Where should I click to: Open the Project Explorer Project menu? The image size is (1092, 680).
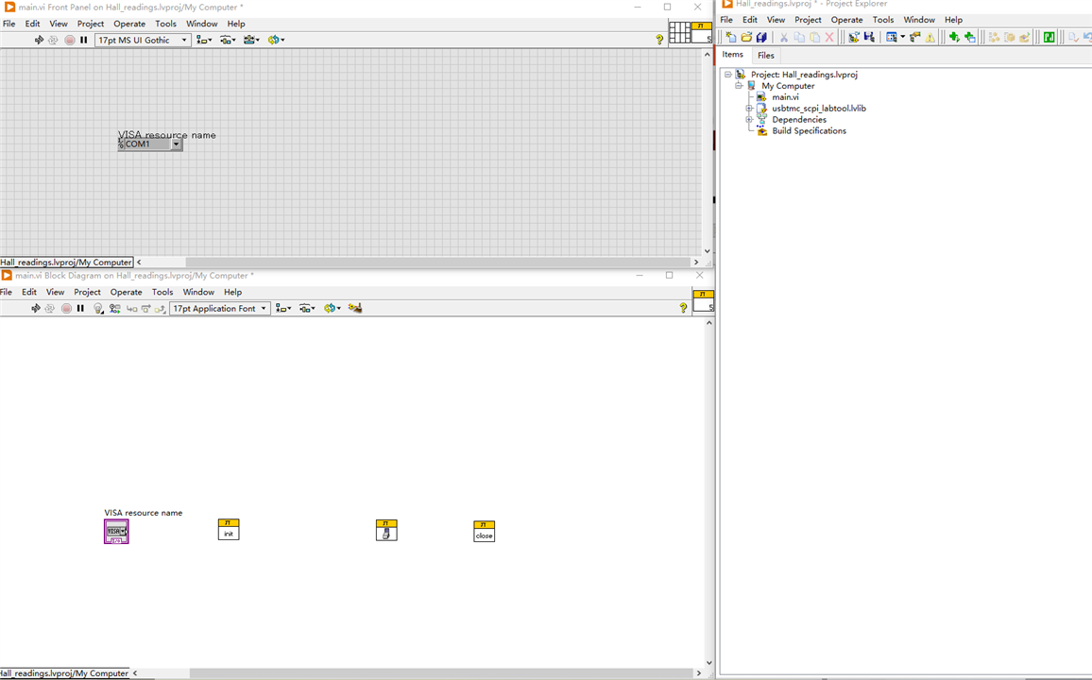click(x=808, y=20)
